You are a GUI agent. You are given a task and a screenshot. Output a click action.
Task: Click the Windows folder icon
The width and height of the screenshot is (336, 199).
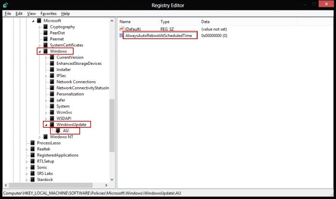coord(45,51)
